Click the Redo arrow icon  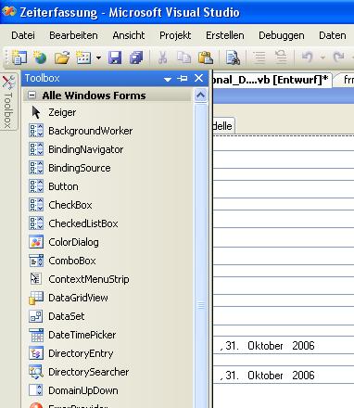(339, 57)
